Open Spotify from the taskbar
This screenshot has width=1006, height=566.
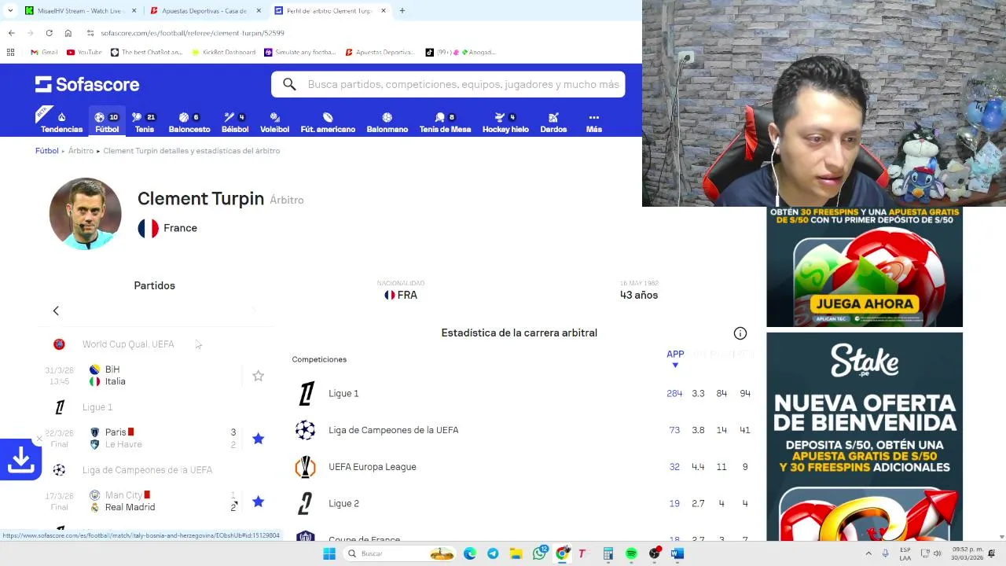click(631, 553)
